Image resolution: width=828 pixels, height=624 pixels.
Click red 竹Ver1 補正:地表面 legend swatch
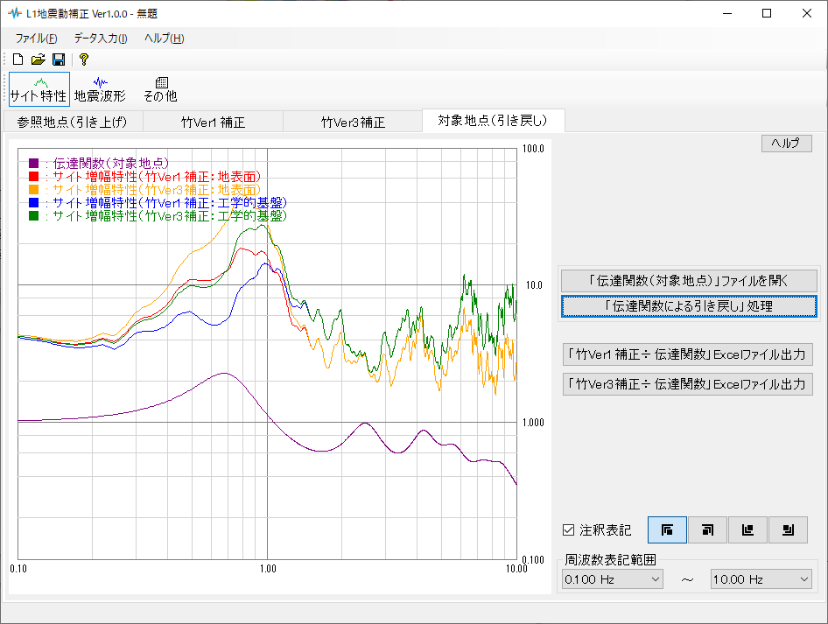[x=34, y=176]
